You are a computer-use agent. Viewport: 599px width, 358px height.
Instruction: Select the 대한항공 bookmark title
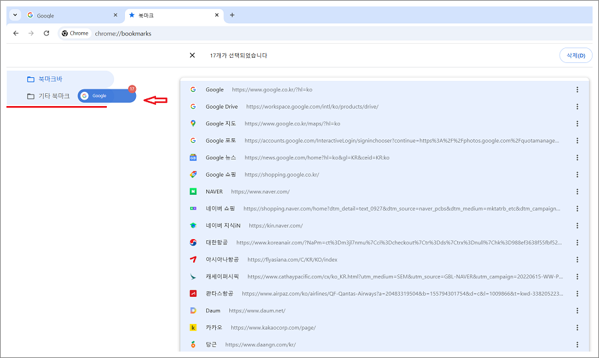(x=216, y=242)
